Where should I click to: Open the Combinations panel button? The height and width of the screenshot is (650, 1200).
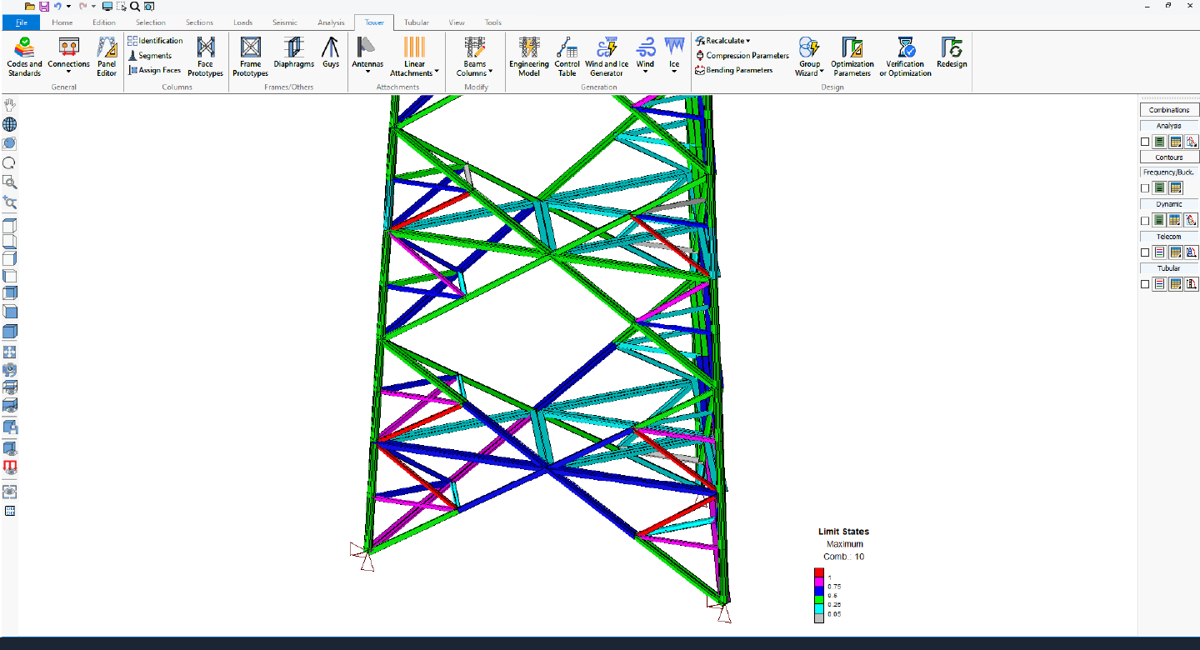(x=1168, y=109)
